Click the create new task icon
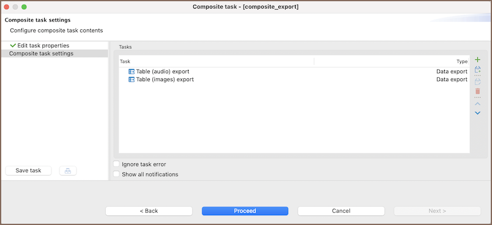Screen dimensions: 492x225 477,69
